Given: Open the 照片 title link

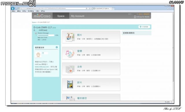Looking at the screenshot, I should pos(79,35).
